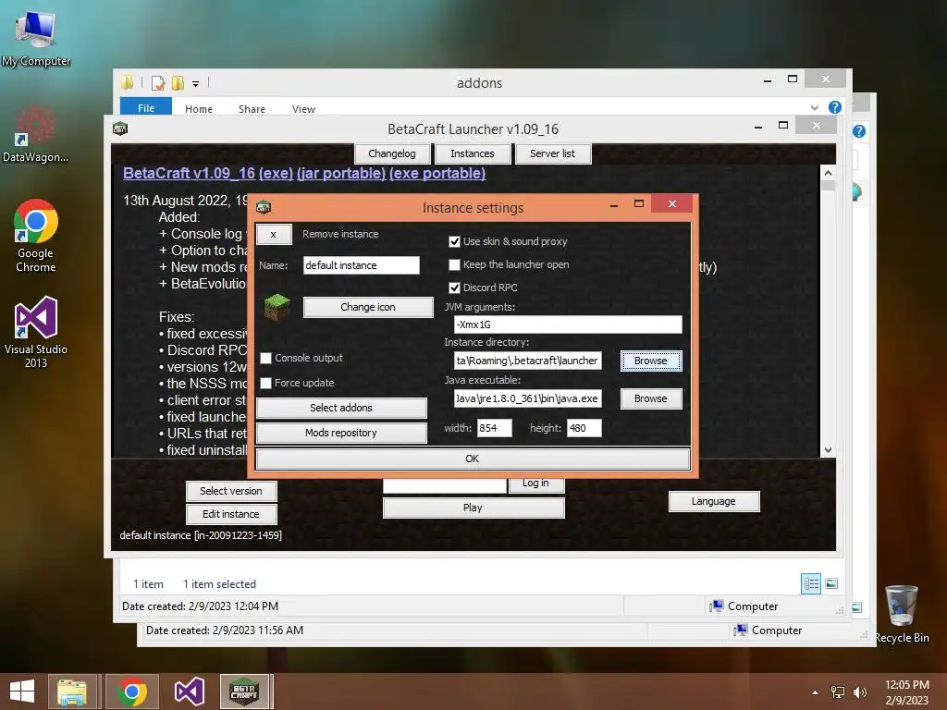Show hidden system tray icons
The height and width of the screenshot is (710, 947).
click(x=816, y=692)
